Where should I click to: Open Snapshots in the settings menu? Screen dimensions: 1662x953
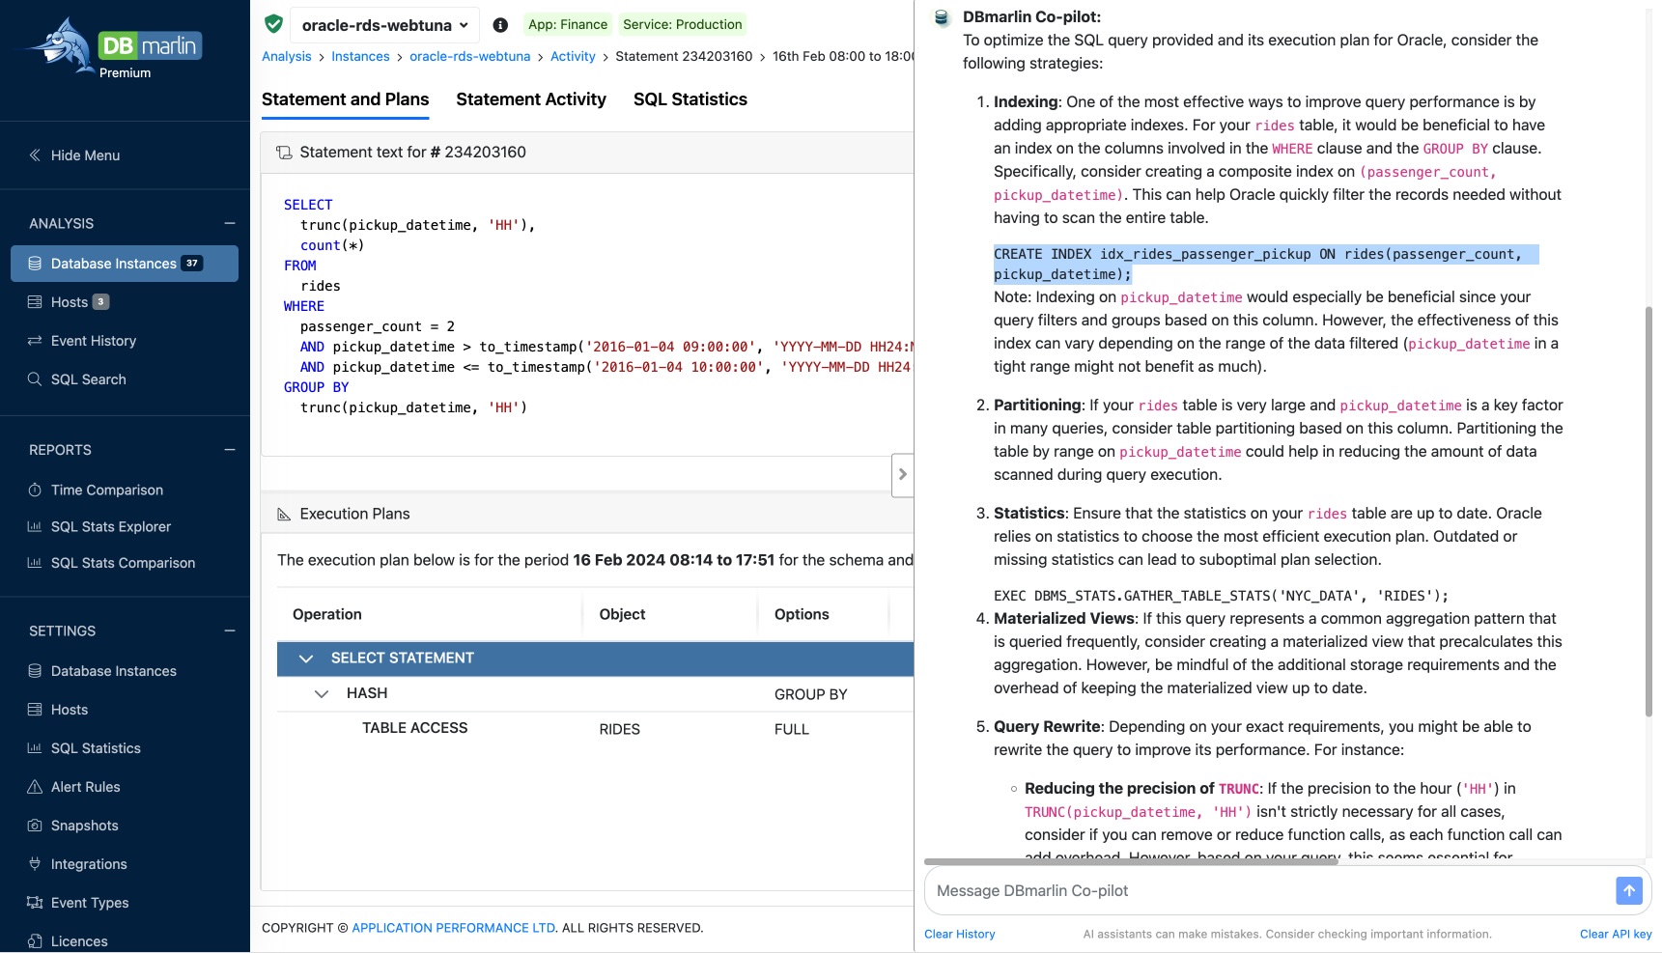pos(84,826)
